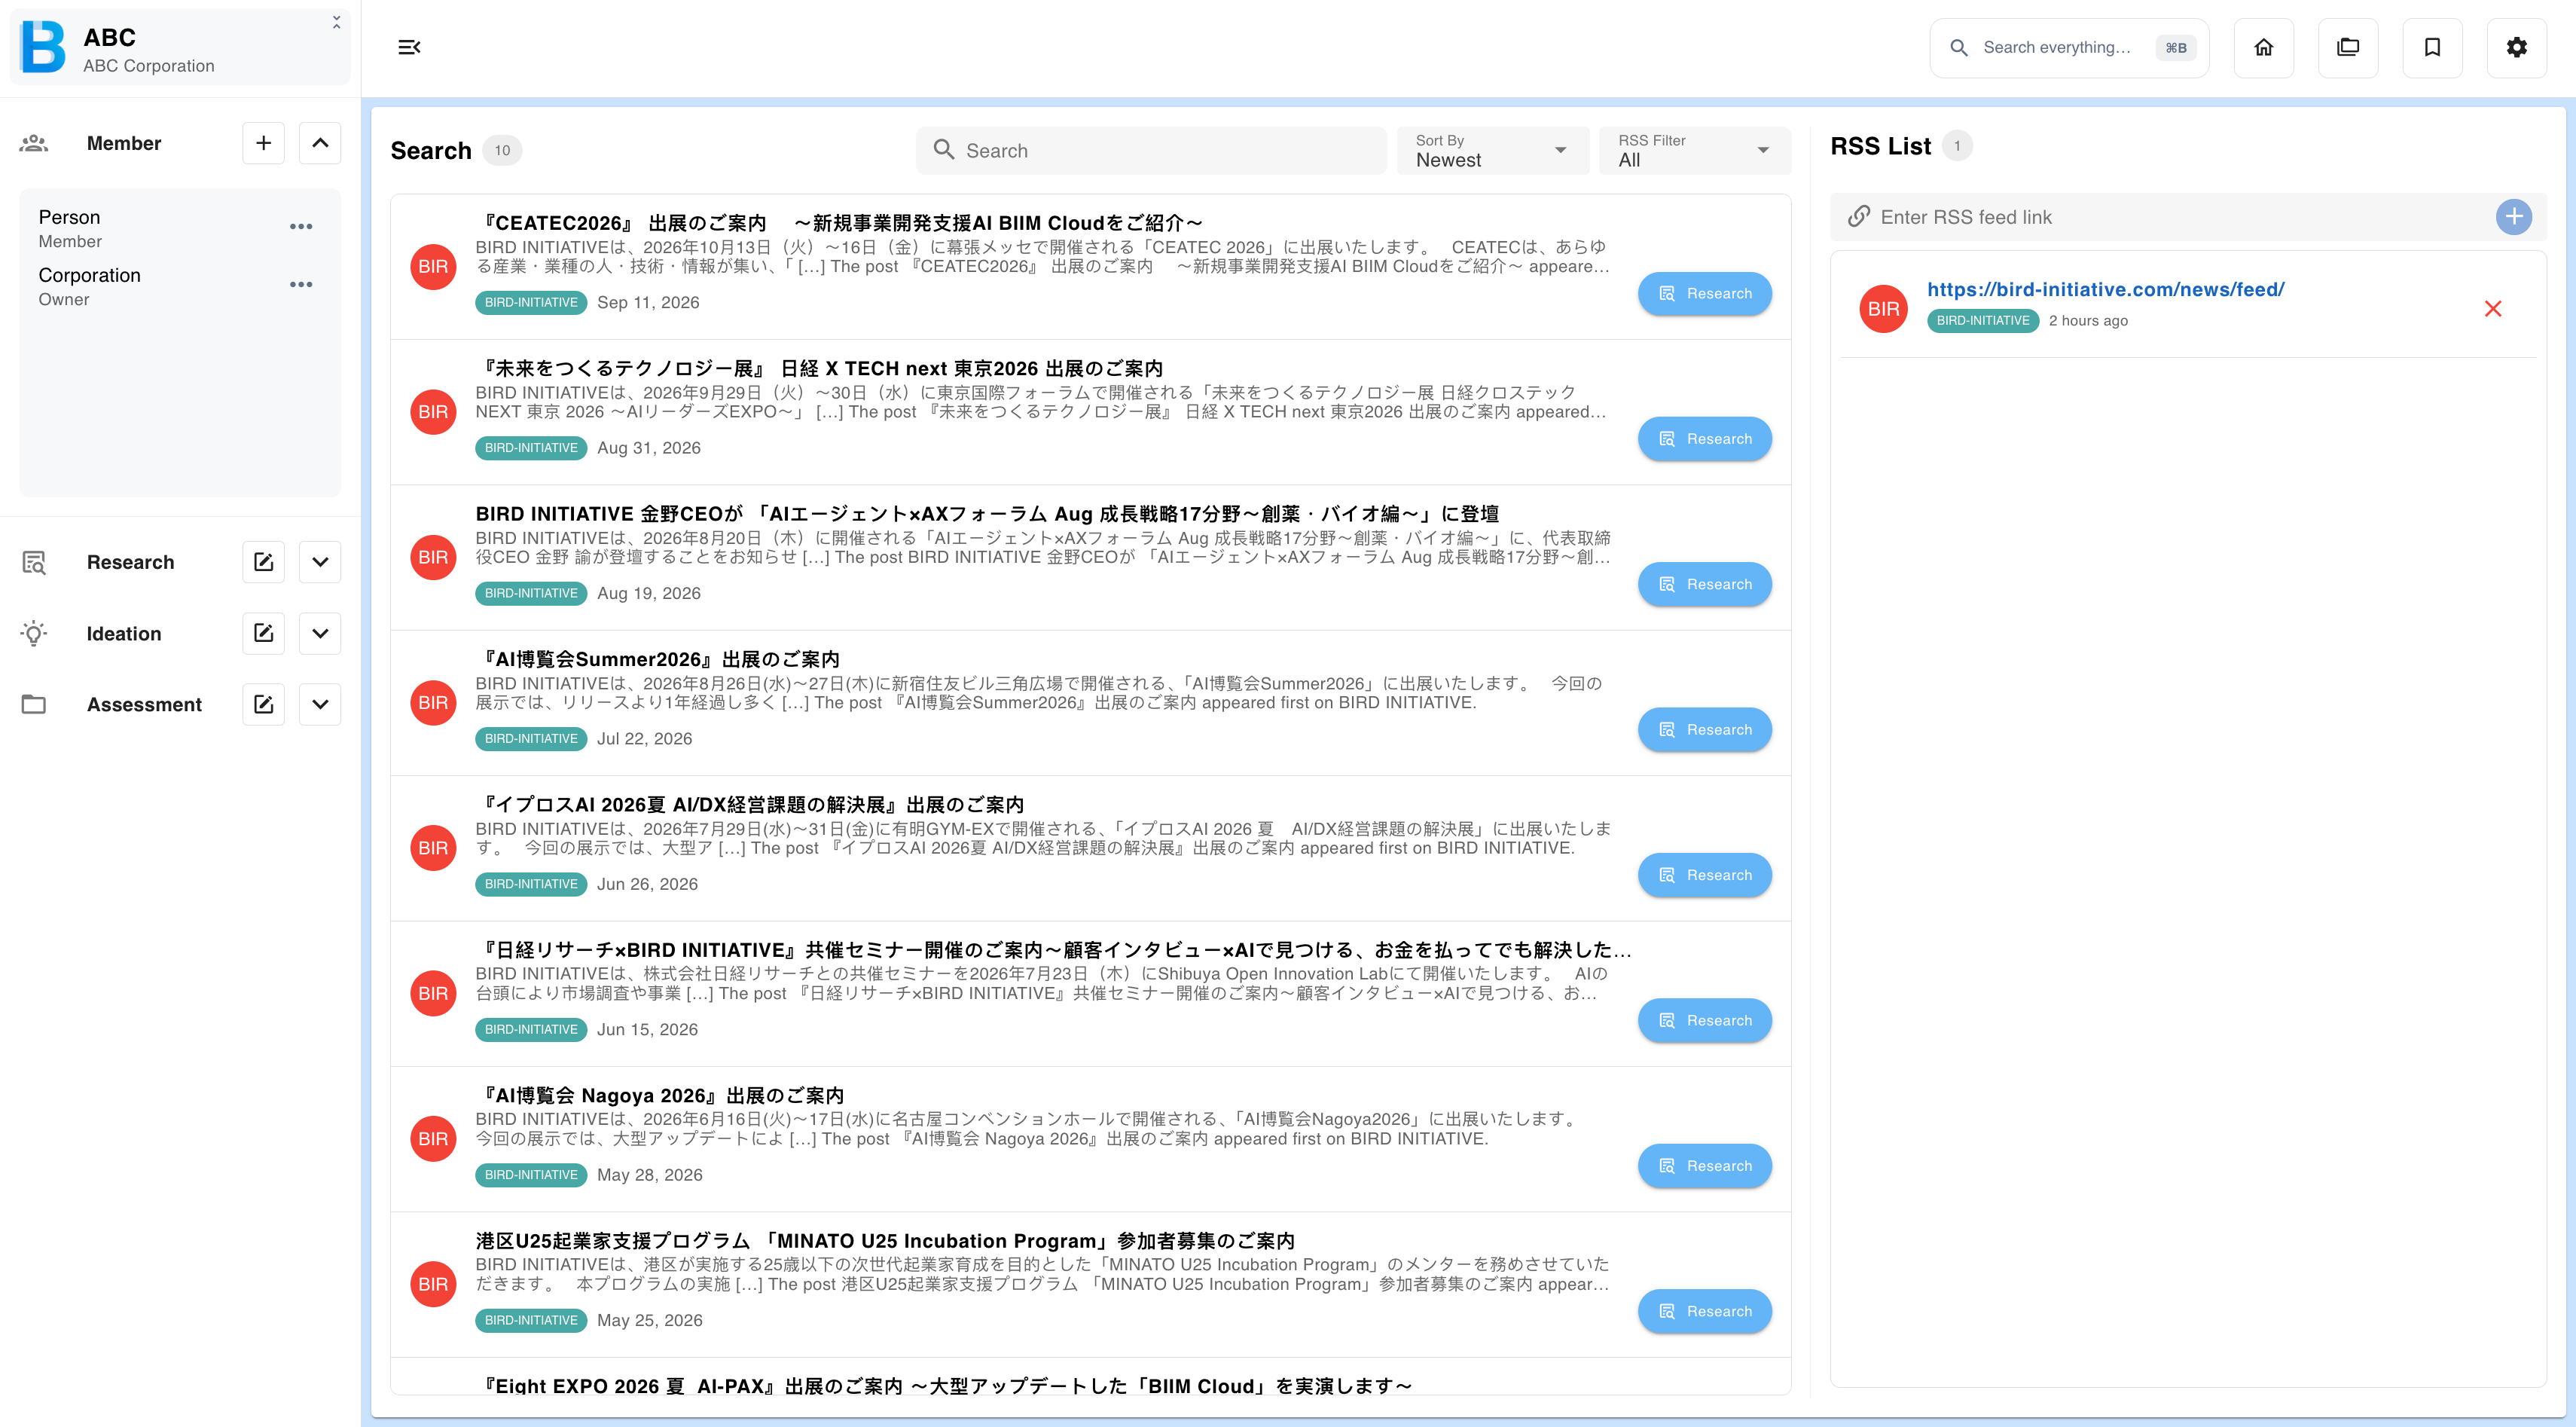Research the 日経 X TECH next article

[1704, 439]
